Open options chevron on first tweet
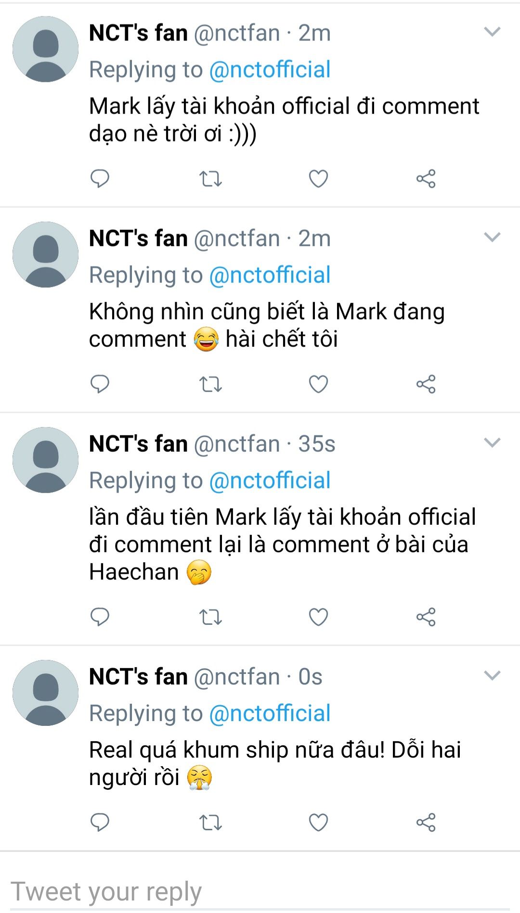The width and height of the screenshot is (520, 913). (x=492, y=32)
